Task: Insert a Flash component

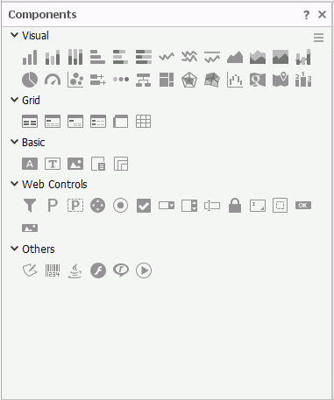Action: point(98,270)
